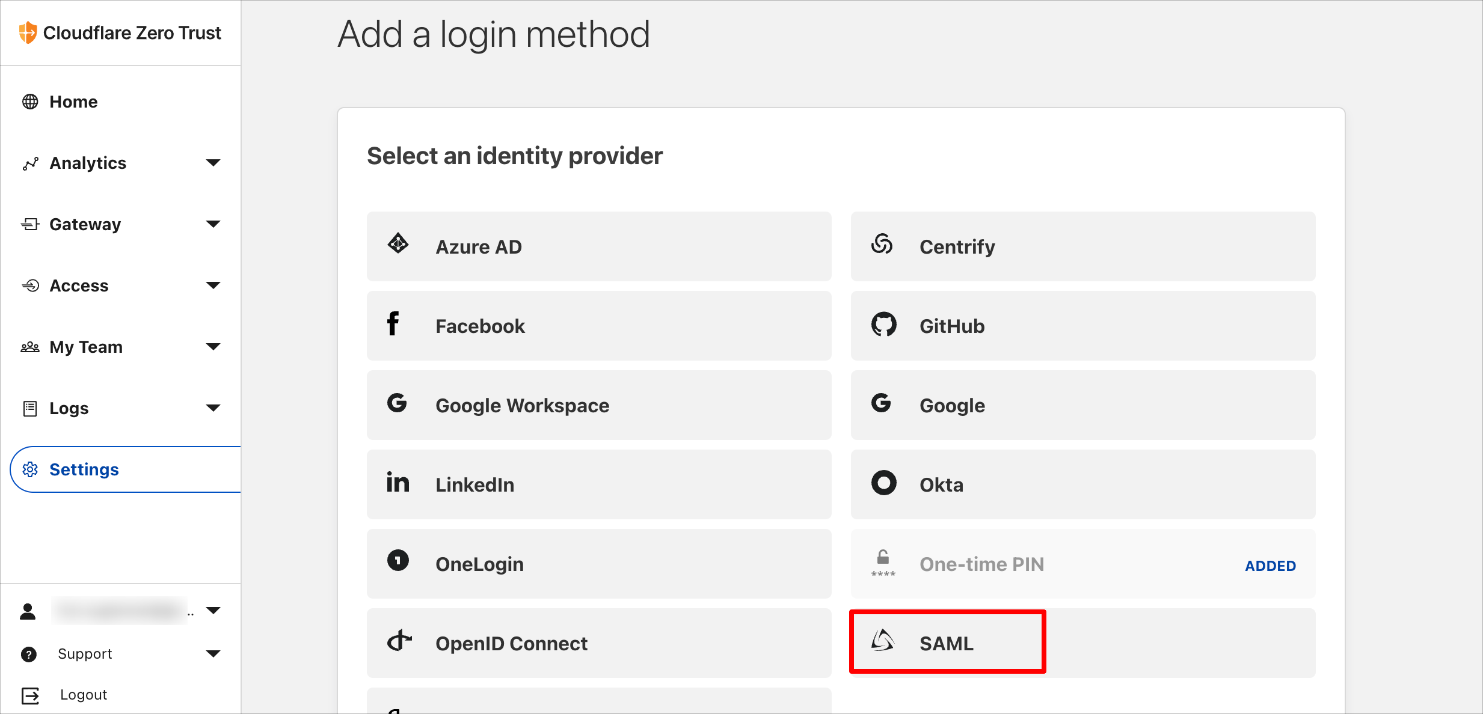This screenshot has width=1483, height=714.
Task: Expand the Gateway menu arrow
Action: point(213,224)
